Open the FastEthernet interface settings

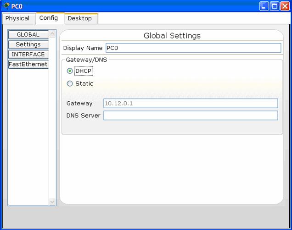click(x=28, y=64)
